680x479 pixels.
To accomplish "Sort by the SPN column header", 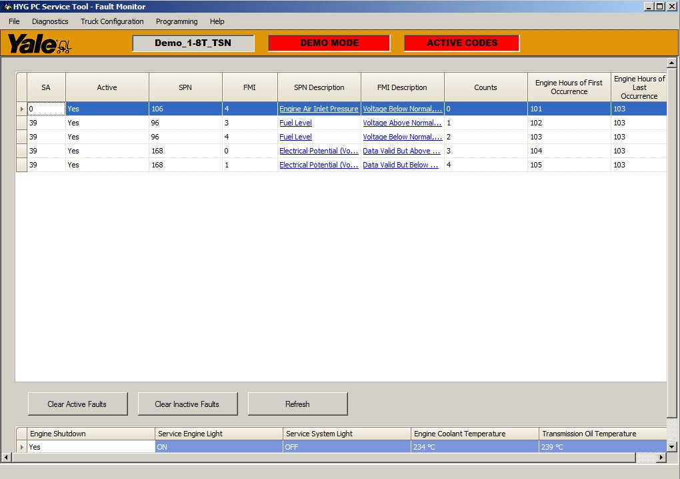I will [185, 87].
